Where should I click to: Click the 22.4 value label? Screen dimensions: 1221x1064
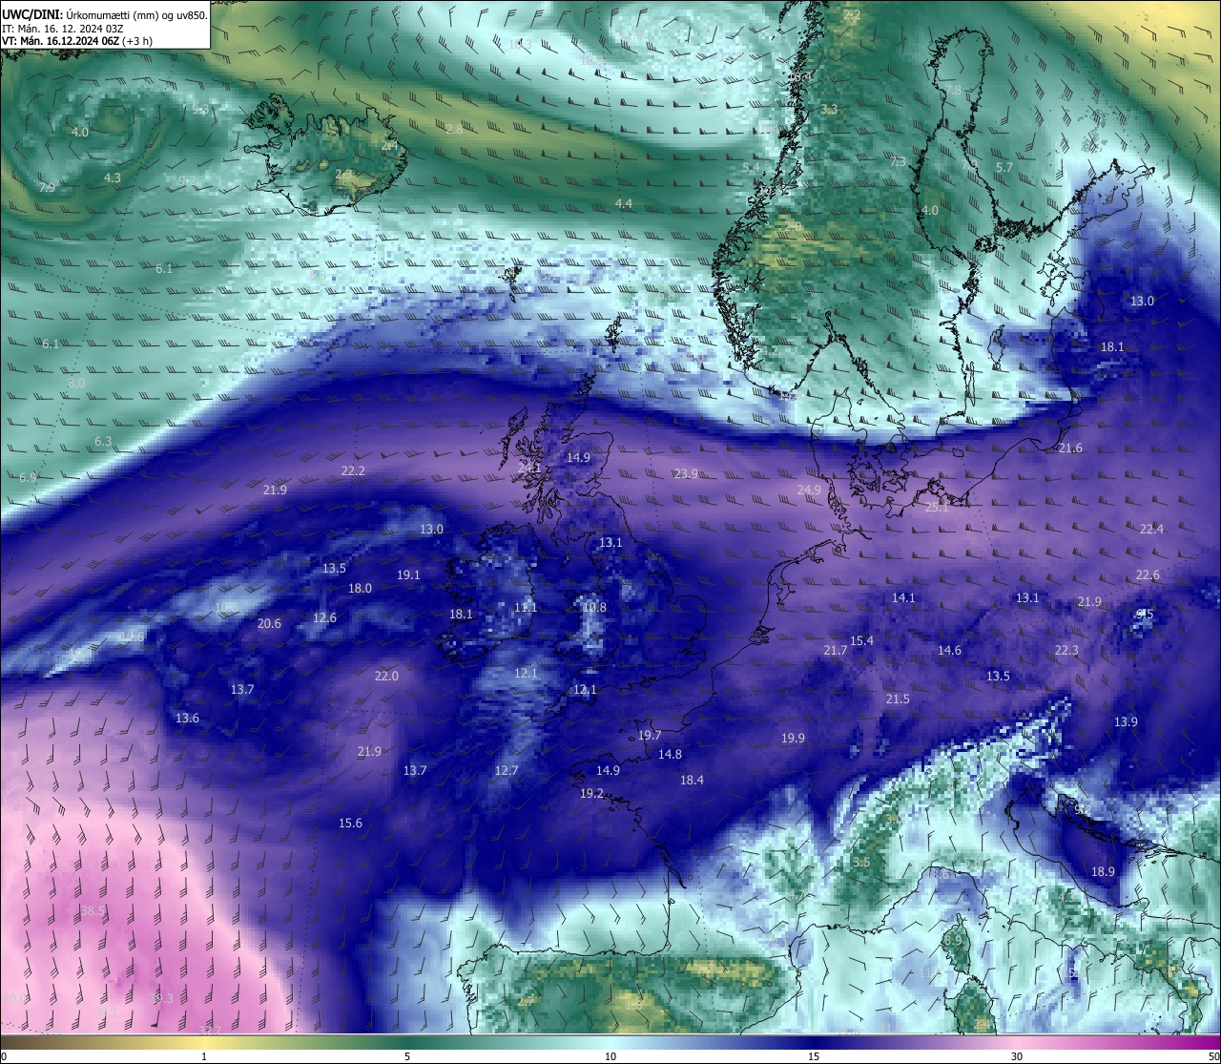click(x=1151, y=529)
